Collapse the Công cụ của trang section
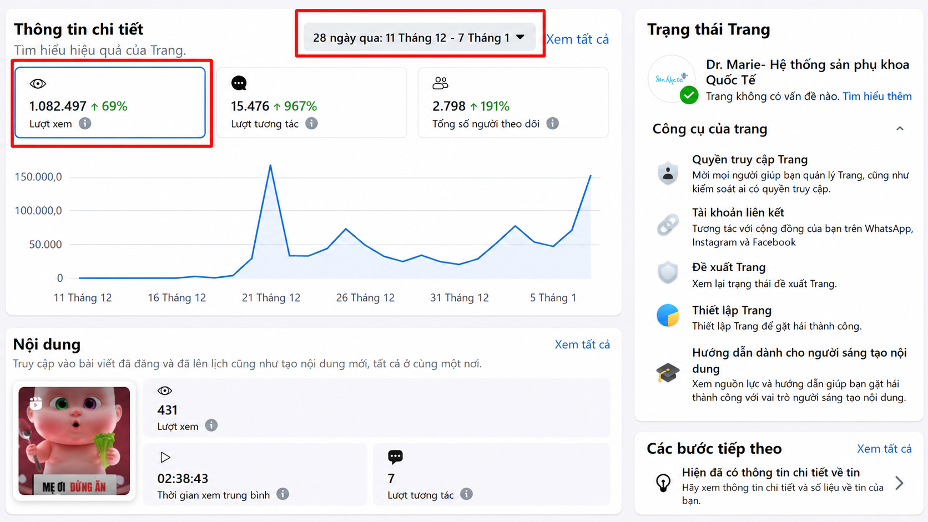This screenshot has width=928, height=522. (x=900, y=129)
